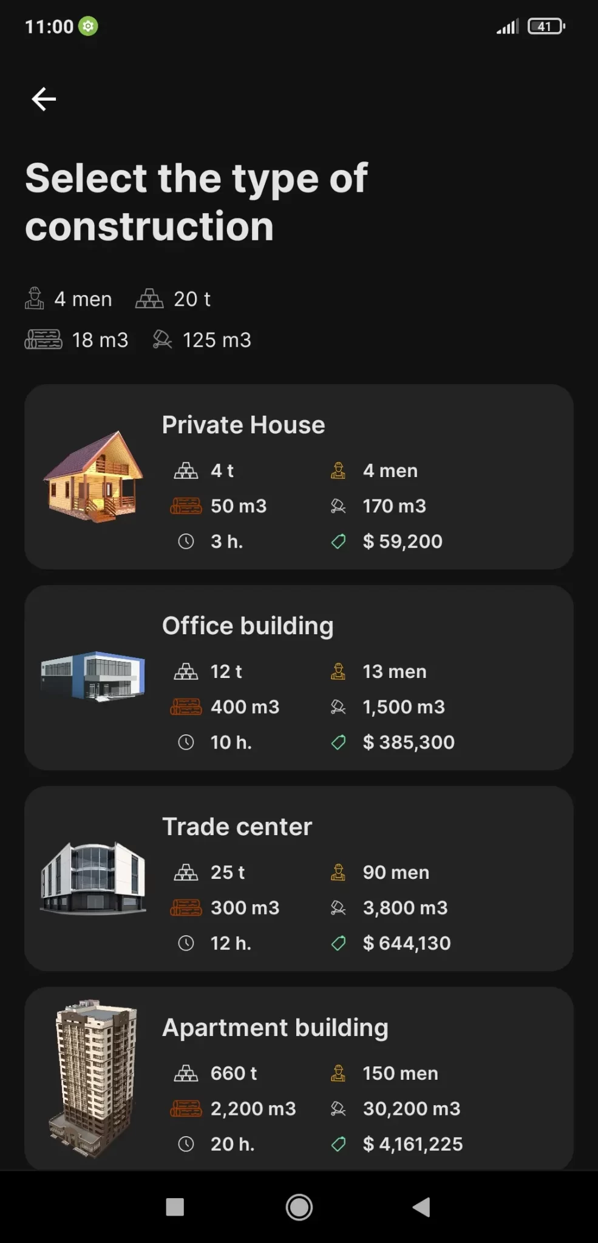Tap the concrete icon beside 125 m3

click(x=162, y=339)
